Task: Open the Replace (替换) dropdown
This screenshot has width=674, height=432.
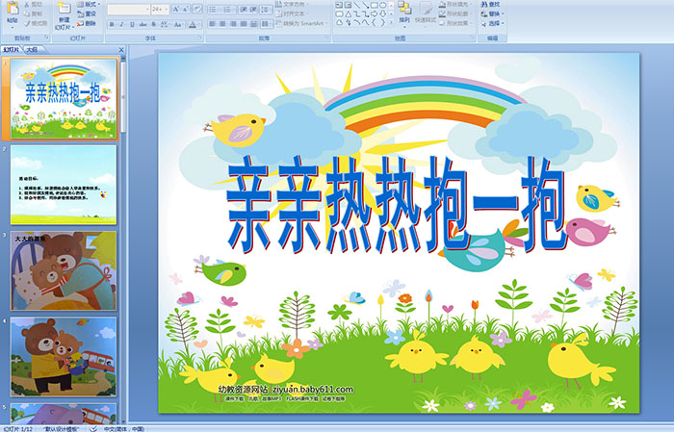Action: pyautogui.click(x=492, y=13)
